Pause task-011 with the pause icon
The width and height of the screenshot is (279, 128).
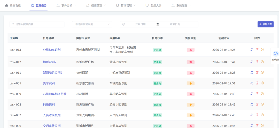tap(262, 72)
